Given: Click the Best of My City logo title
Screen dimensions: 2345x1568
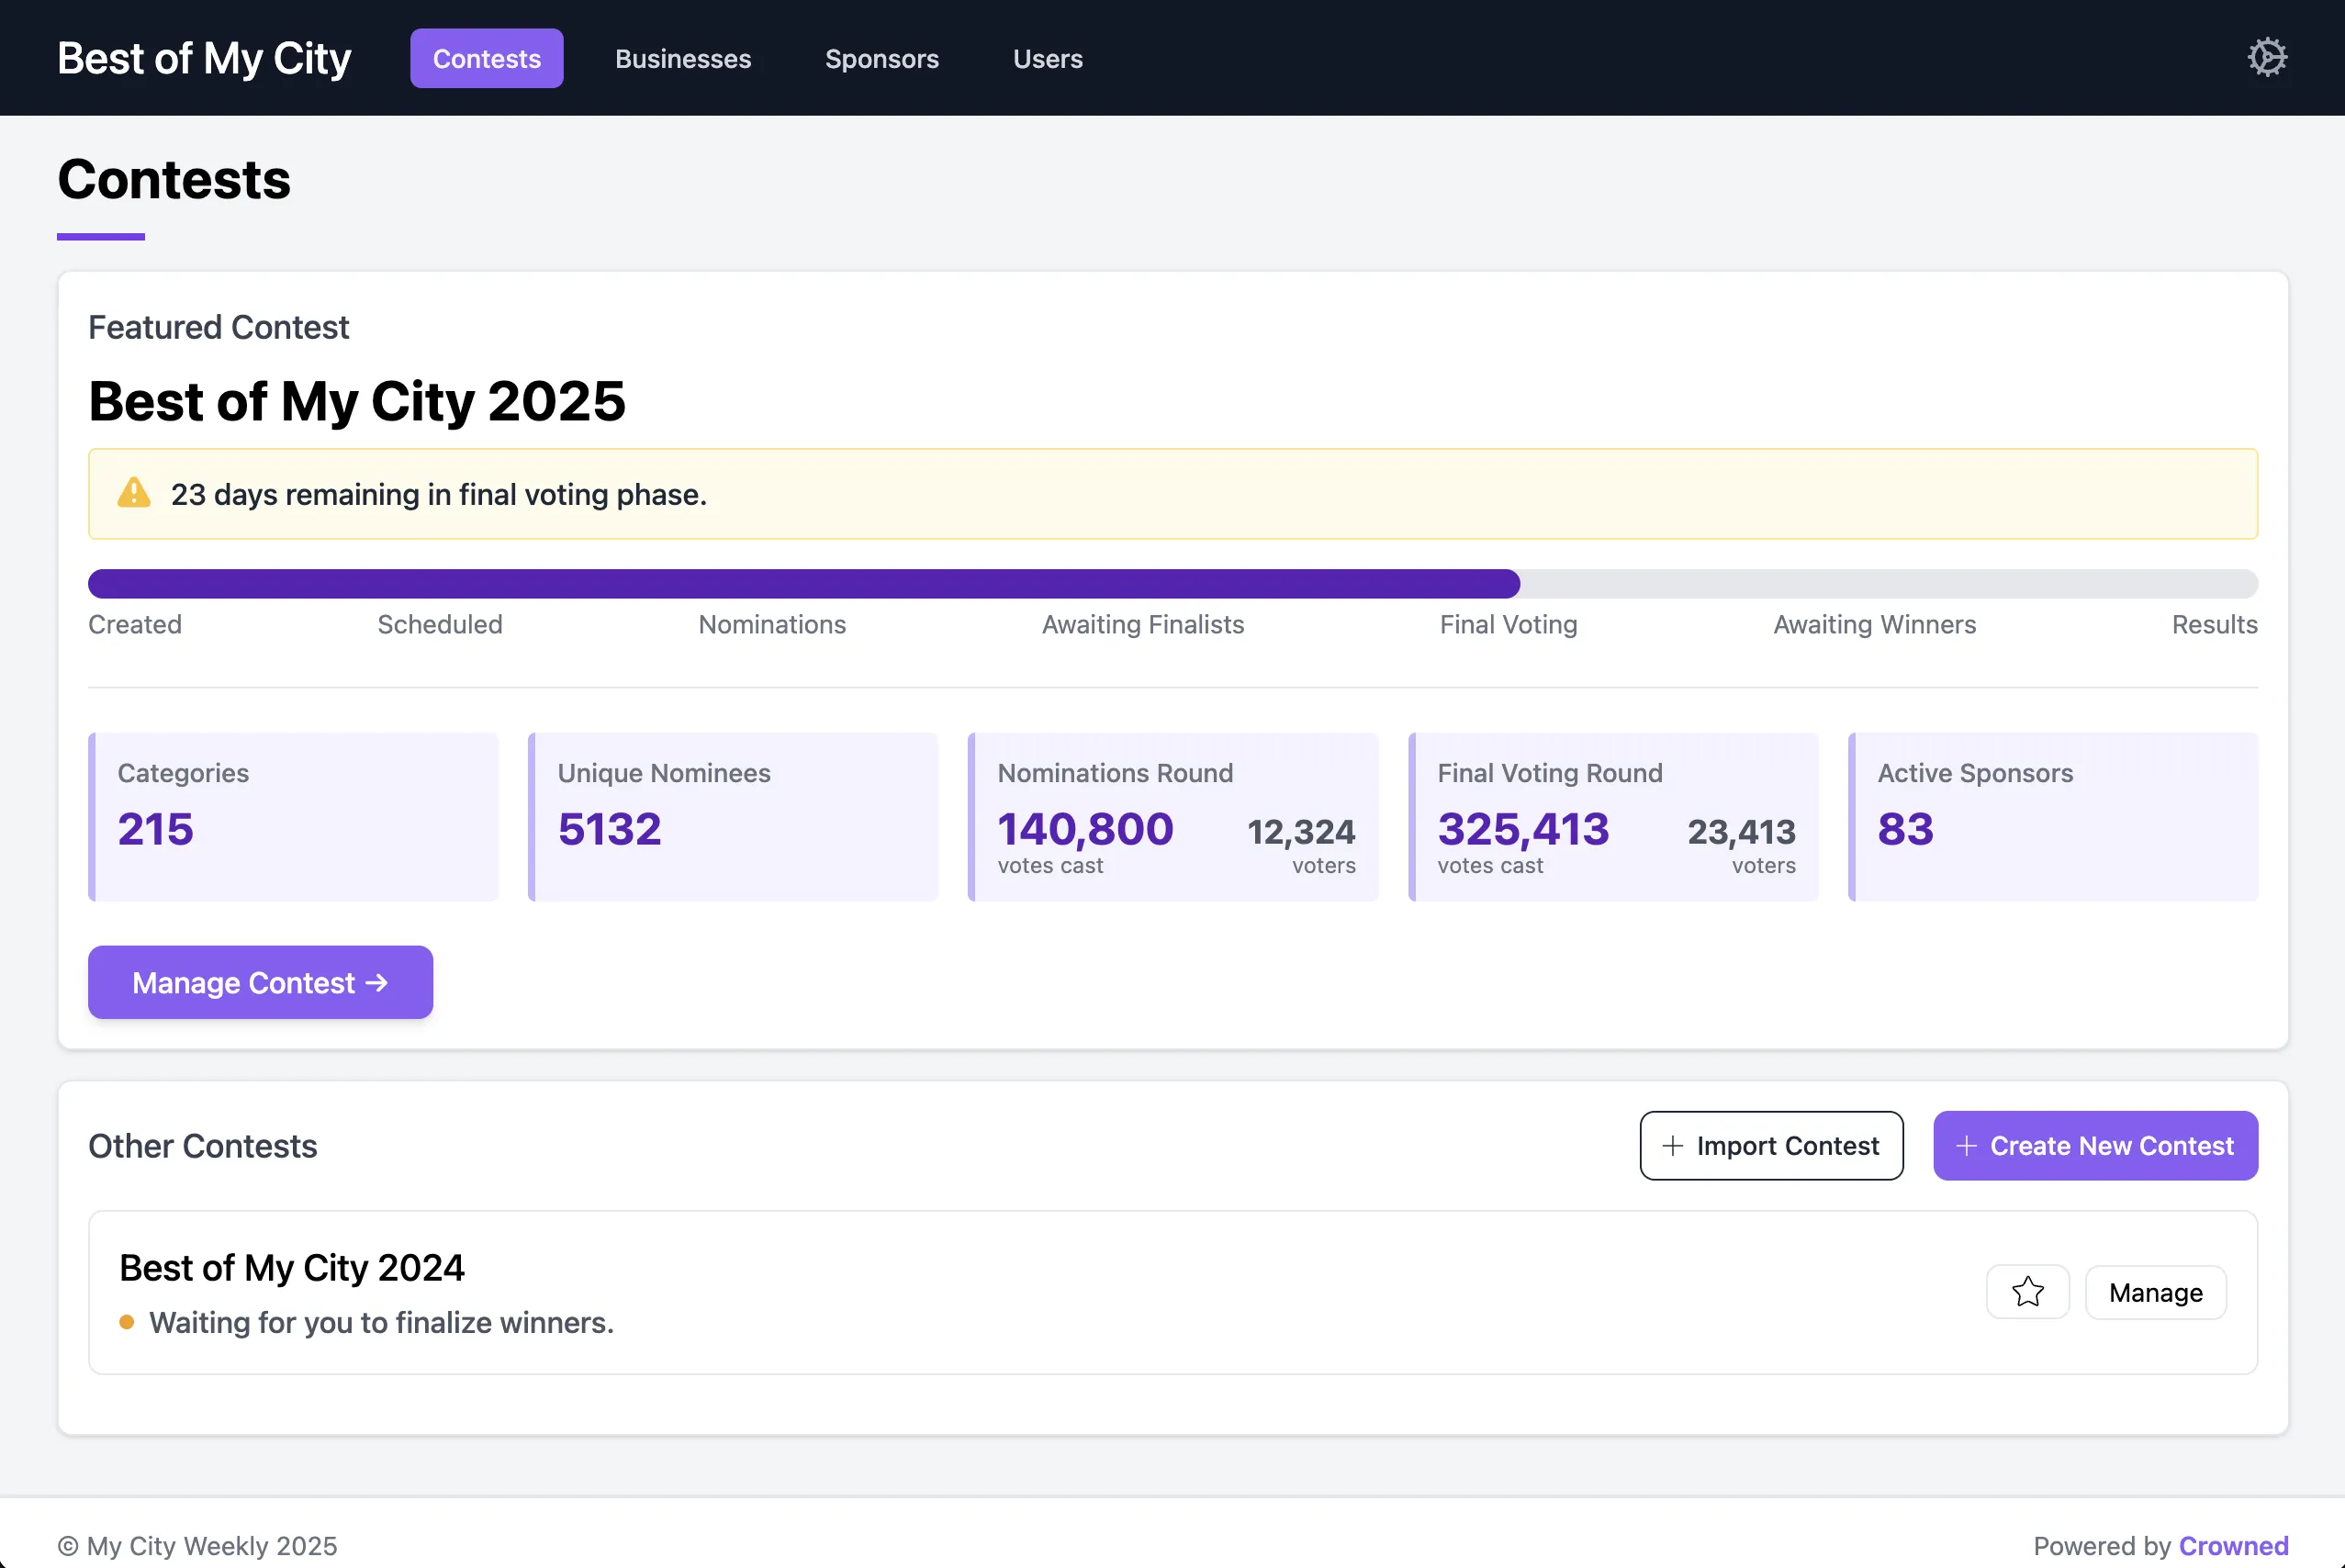Looking at the screenshot, I should click(x=204, y=59).
